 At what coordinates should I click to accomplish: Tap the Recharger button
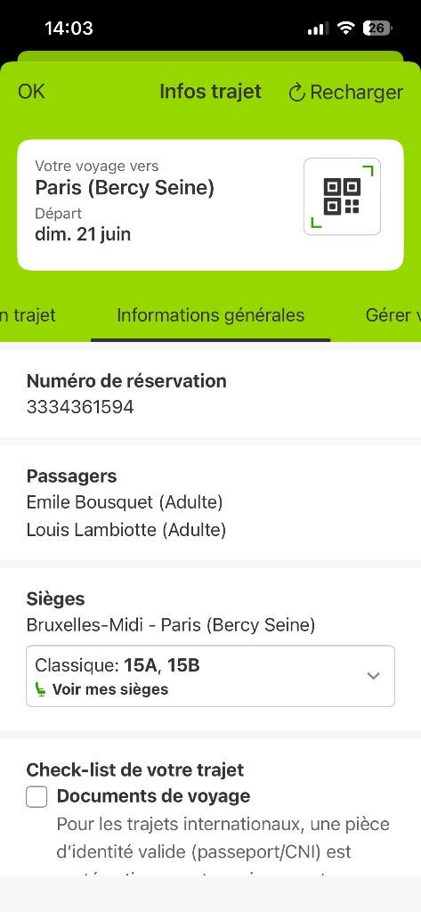pos(345,93)
